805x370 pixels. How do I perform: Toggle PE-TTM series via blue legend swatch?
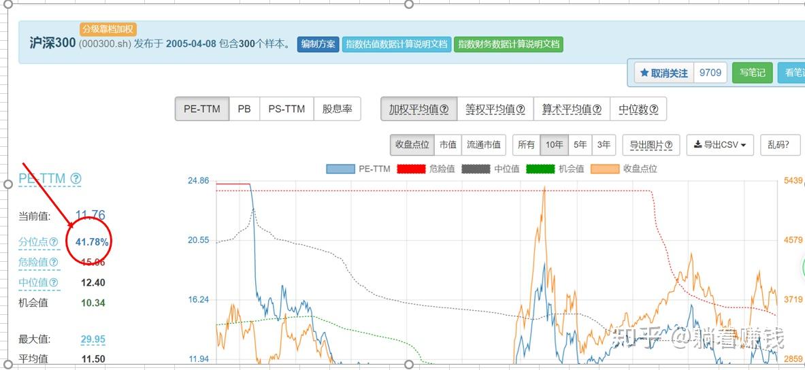coord(340,169)
